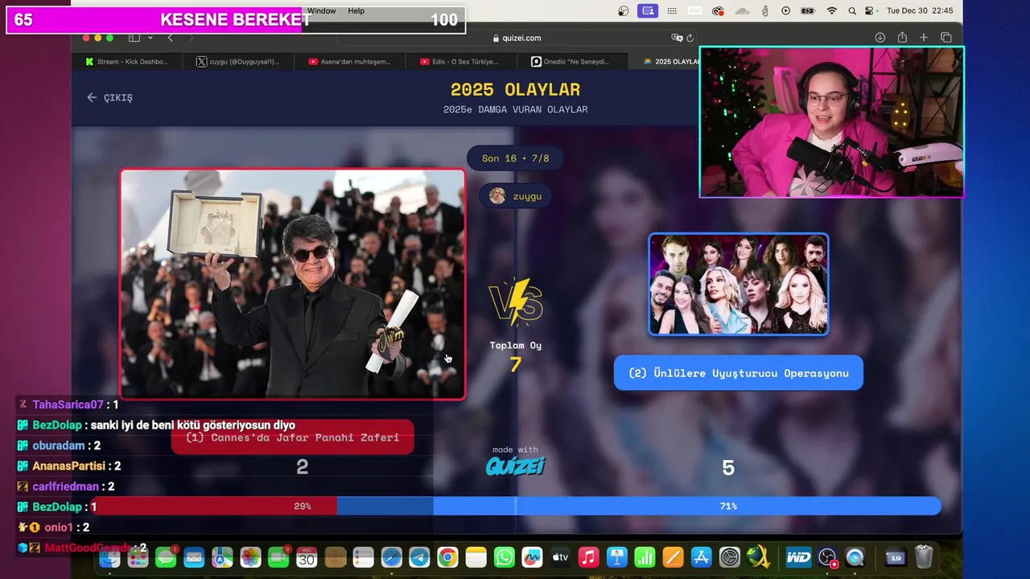Screen dimensions: 1030x579
Task: Open OBS in the Dock
Action: (827, 557)
